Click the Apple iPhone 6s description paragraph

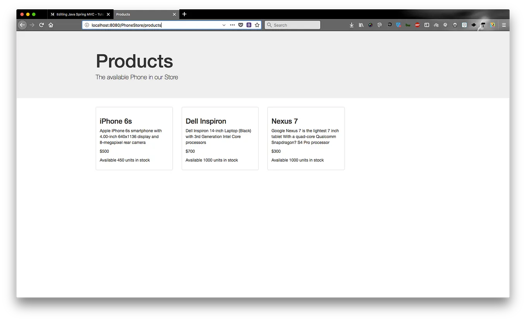click(x=131, y=136)
